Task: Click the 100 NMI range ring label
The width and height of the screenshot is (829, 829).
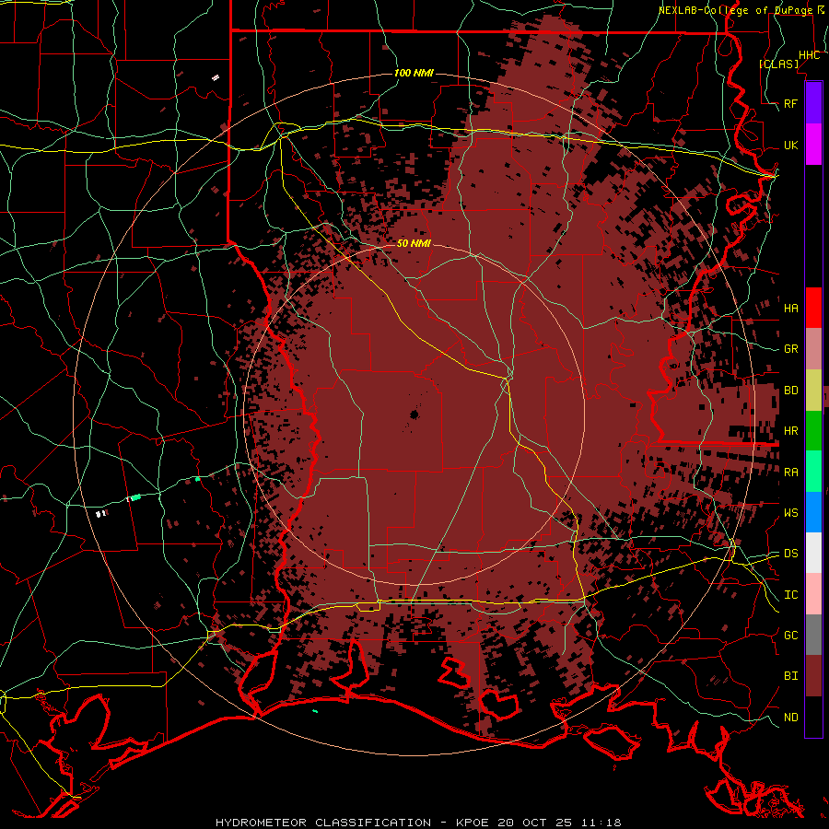Action: (414, 73)
